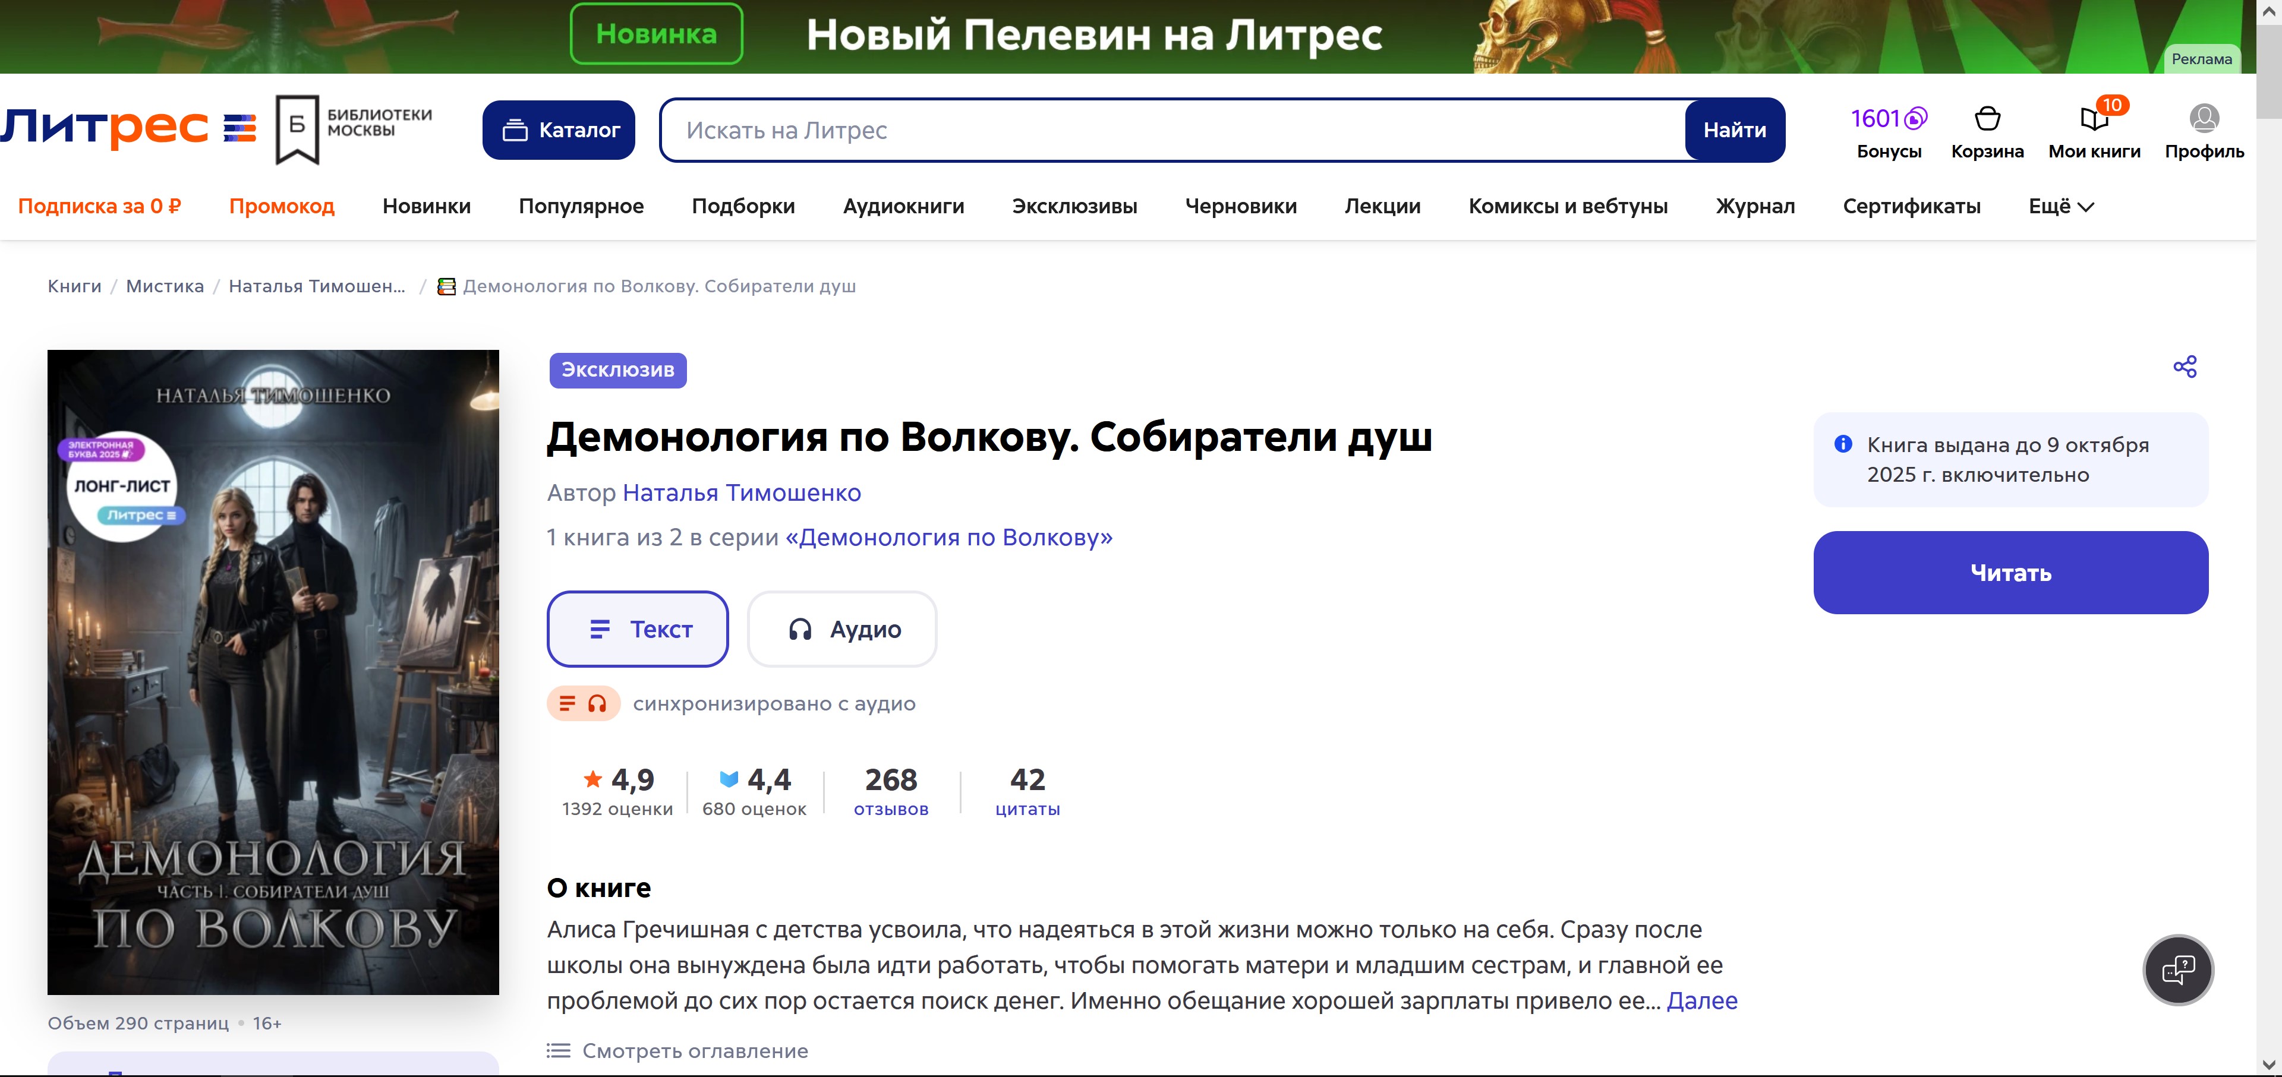Image resolution: width=2282 pixels, height=1077 pixels.
Task: Go to Комиксы и вебтуны section
Action: [1568, 206]
